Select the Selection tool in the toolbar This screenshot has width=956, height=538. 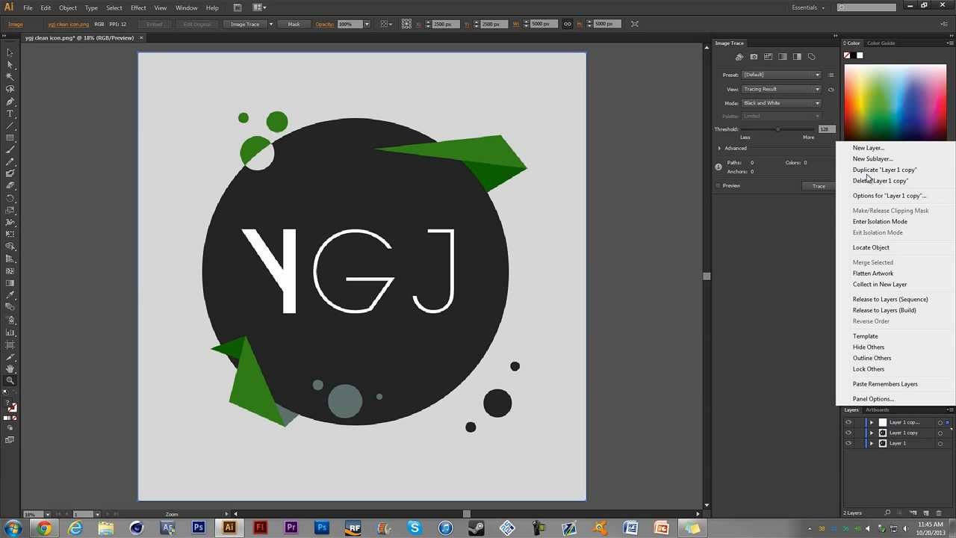click(x=10, y=52)
